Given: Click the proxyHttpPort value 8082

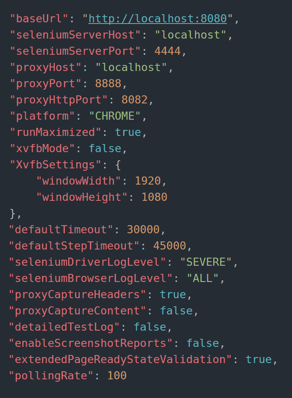Looking at the screenshot, I should [x=135, y=100].
